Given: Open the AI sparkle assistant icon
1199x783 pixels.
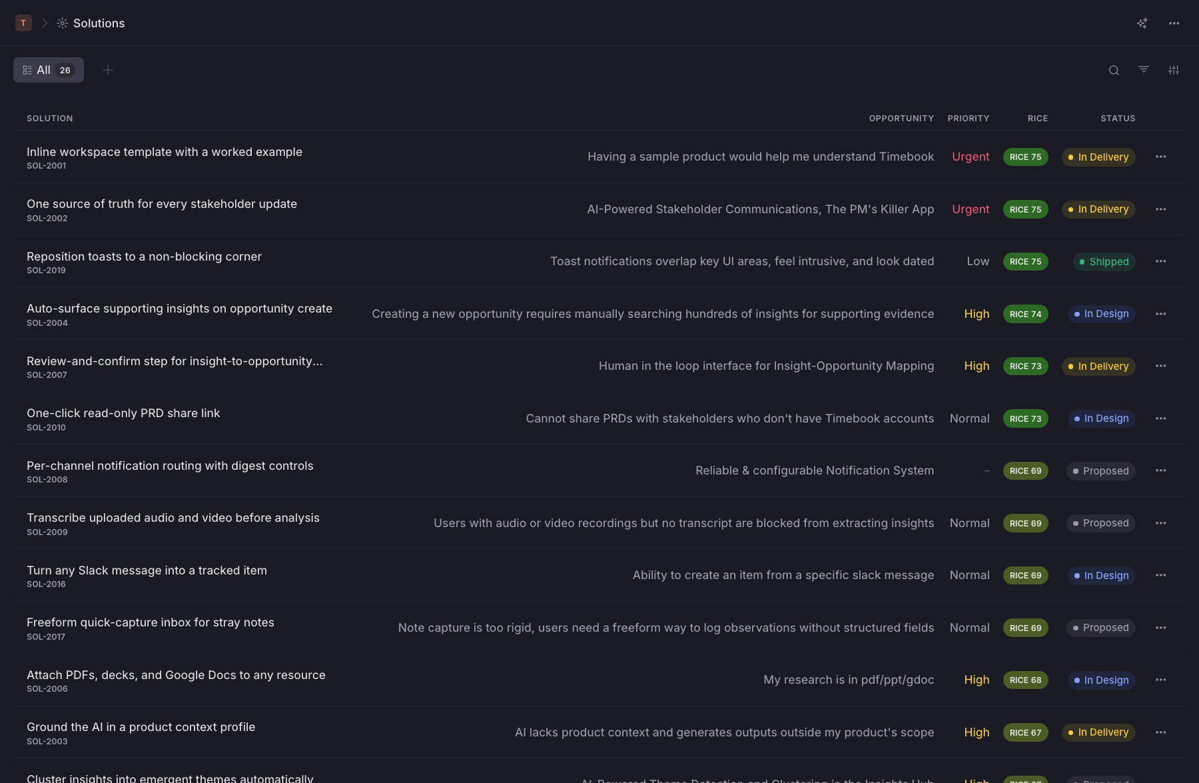Looking at the screenshot, I should (1142, 23).
